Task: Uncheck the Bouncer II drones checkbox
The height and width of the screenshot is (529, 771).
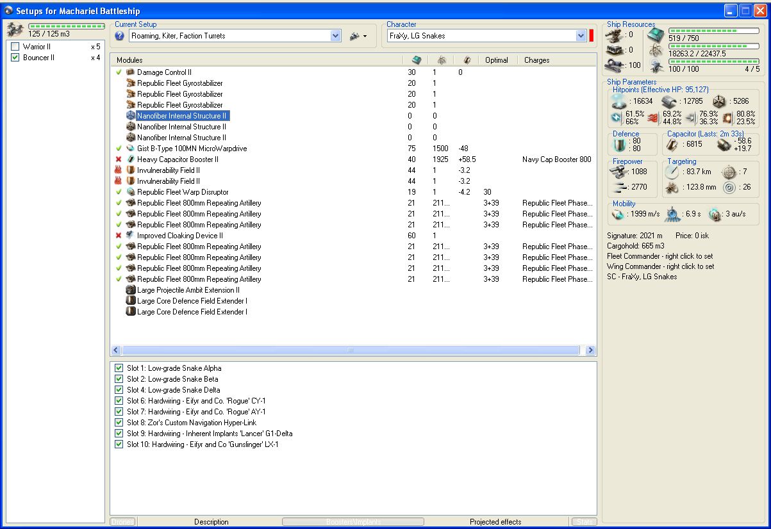Action: pyautogui.click(x=15, y=58)
